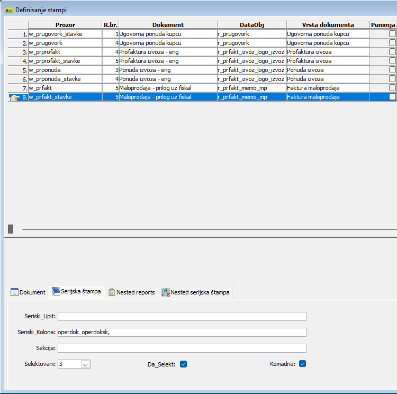Click the Definisanje stampi window icon
Viewport: 397px width, 394px height.
click(x=9, y=10)
